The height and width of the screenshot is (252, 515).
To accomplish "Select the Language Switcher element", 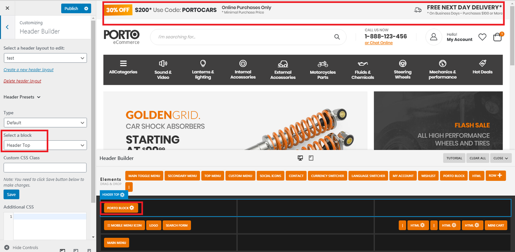I will 368,176.
